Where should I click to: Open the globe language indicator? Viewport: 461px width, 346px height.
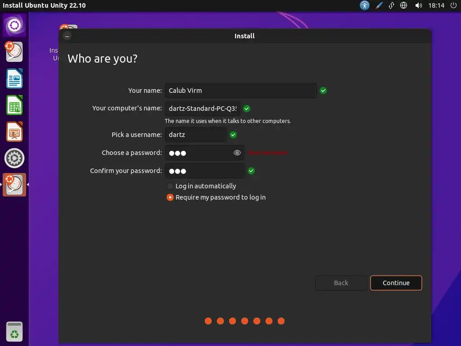(x=404, y=5)
